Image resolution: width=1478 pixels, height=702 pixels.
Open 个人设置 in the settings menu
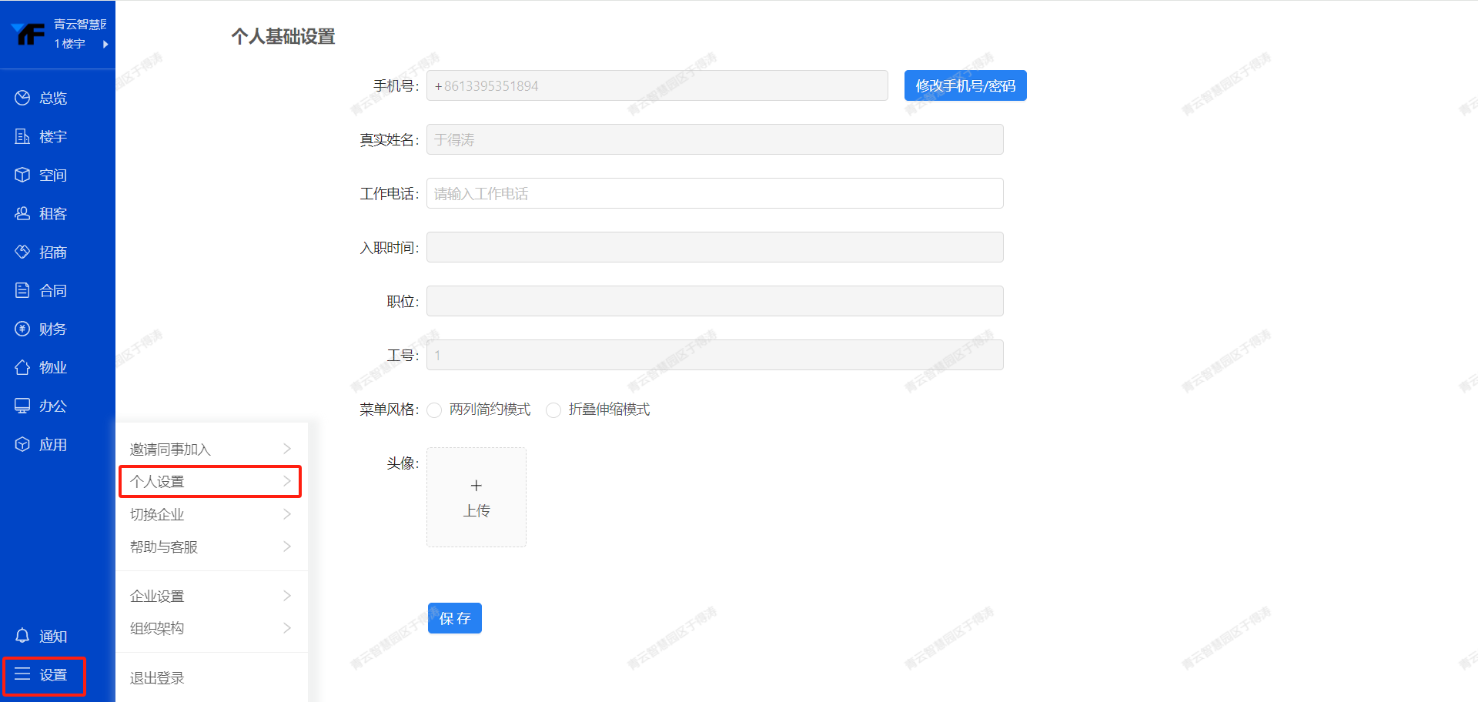209,482
